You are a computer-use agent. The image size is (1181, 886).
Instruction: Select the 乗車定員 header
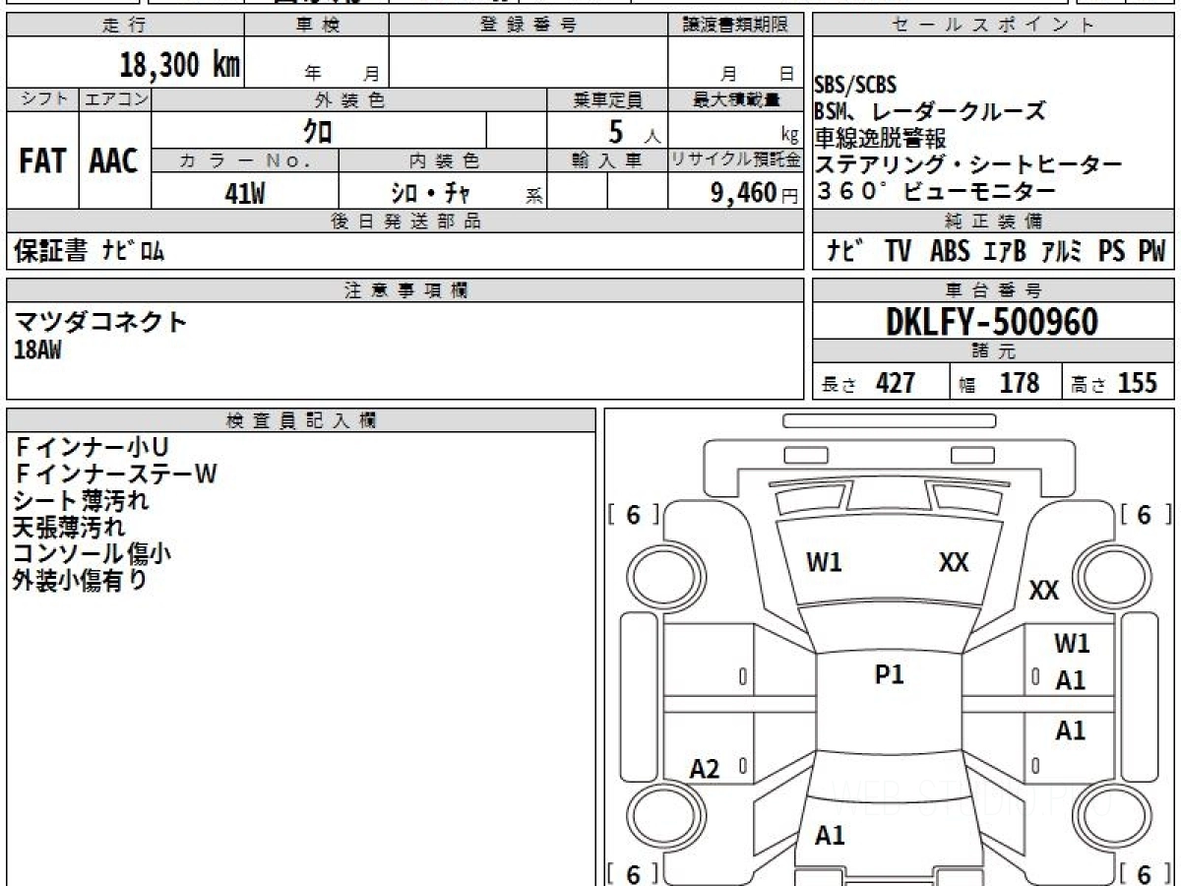[x=607, y=99]
